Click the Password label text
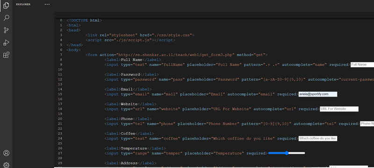The image size is (374, 168). point(130,75)
